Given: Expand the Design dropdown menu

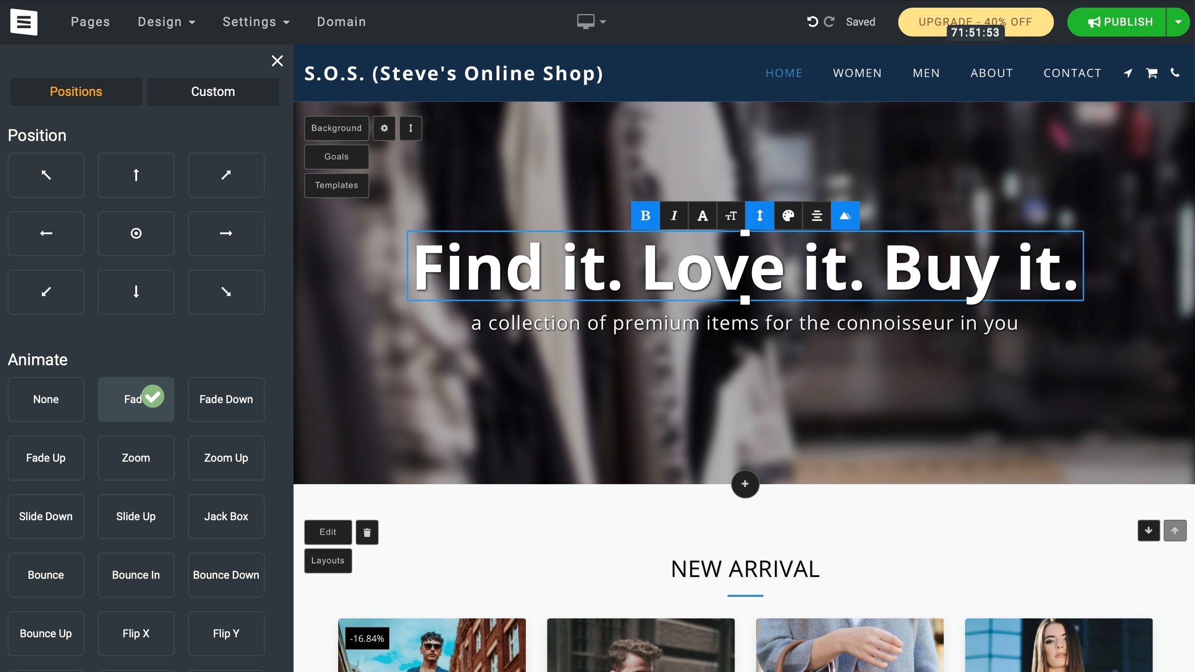Looking at the screenshot, I should [166, 22].
